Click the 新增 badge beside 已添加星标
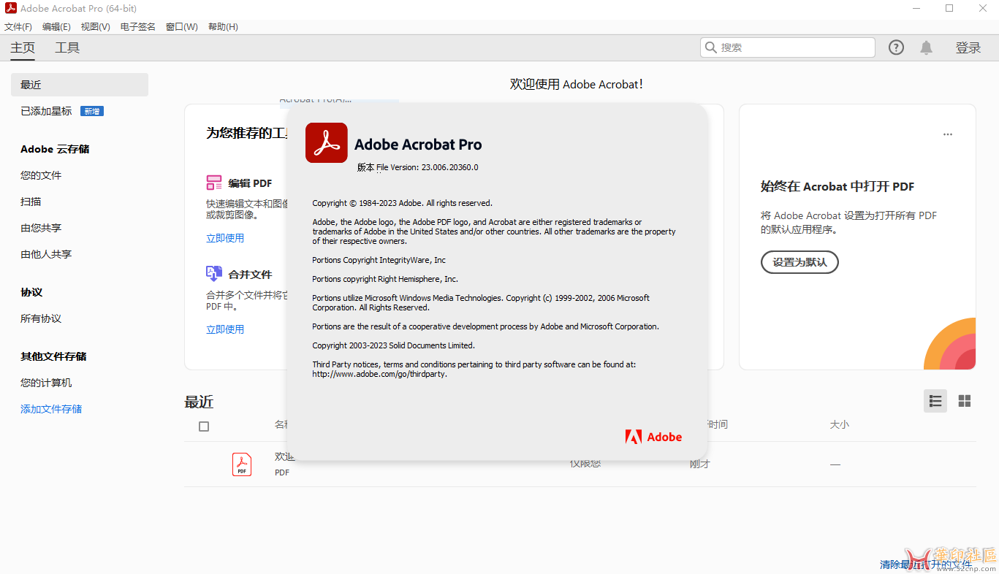Image resolution: width=999 pixels, height=574 pixels. click(91, 111)
